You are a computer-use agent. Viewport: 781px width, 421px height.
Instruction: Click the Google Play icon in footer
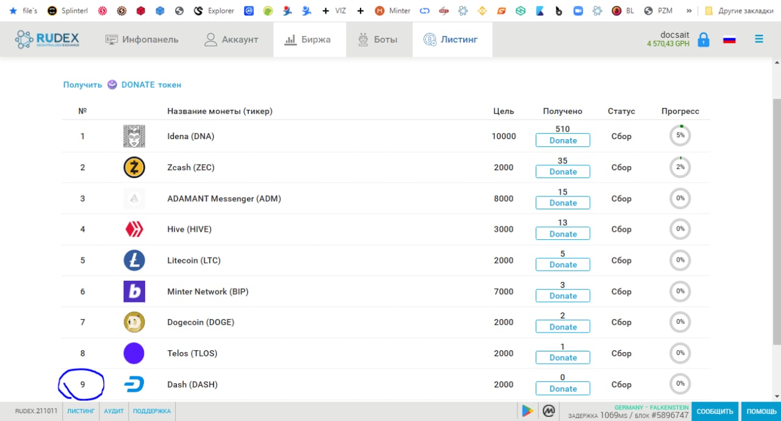pos(527,411)
